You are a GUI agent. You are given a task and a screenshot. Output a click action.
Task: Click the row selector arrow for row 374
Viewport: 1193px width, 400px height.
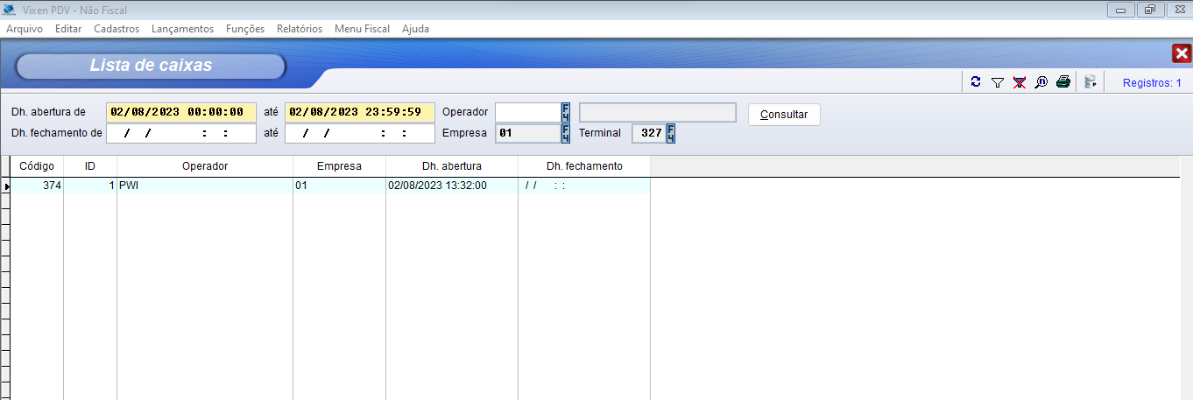click(5, 186)
